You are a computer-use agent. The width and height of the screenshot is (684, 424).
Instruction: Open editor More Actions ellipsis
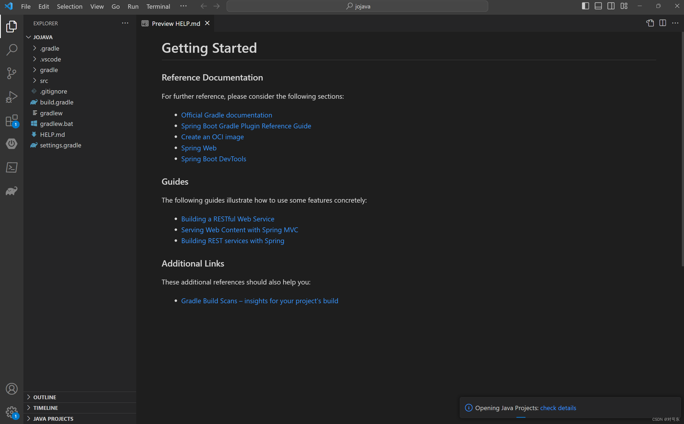675,23
